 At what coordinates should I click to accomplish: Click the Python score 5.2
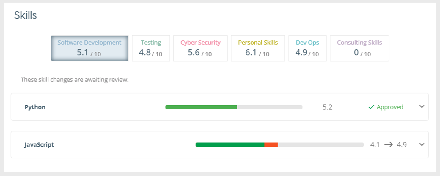tap(327, 107)
